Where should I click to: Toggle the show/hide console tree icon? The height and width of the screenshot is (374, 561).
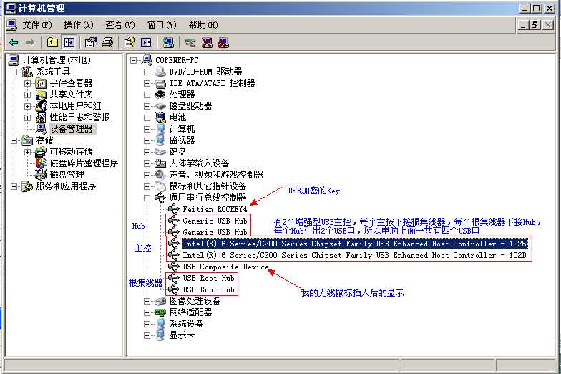pyautogui.click(x=69, y=43)
